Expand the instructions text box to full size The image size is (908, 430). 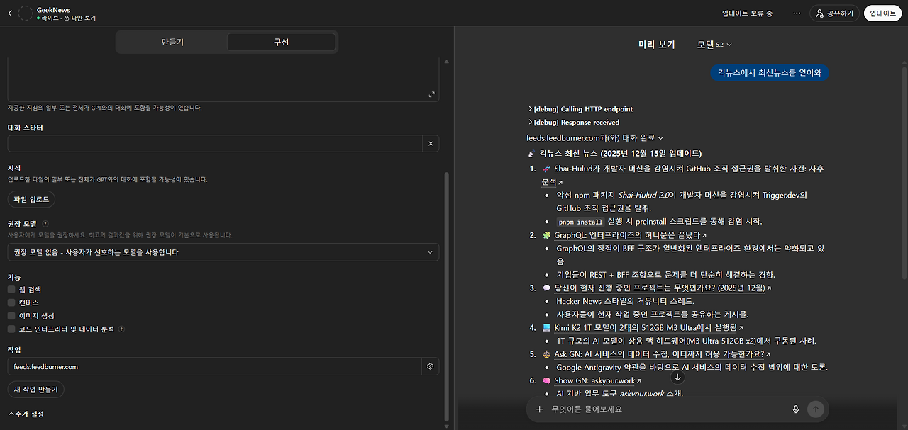[431, 94]
